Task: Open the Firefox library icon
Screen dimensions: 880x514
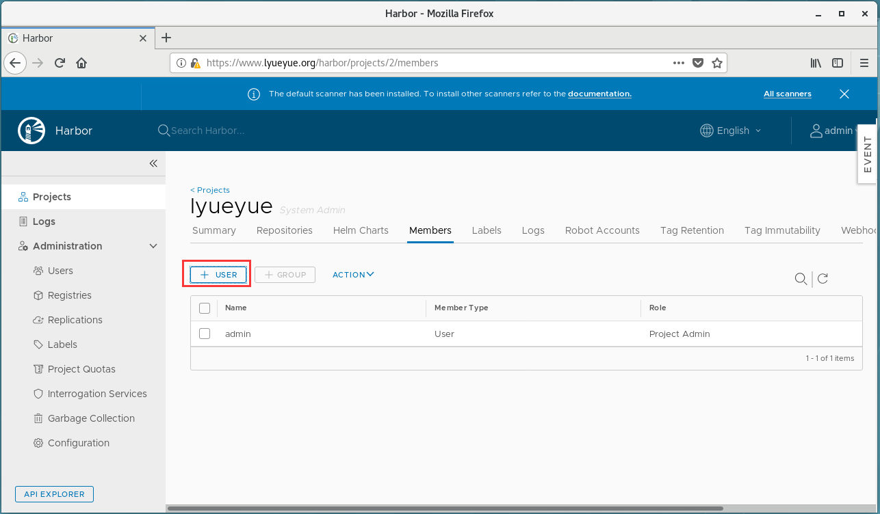Action: coord(816,63)
